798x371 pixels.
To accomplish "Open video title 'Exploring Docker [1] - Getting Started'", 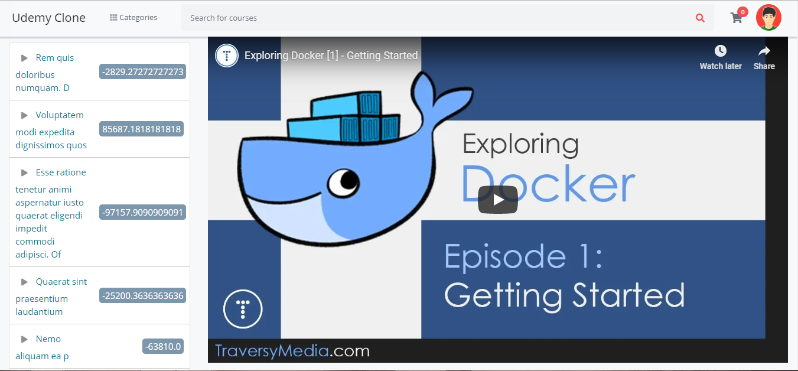I will coord(331,56).
